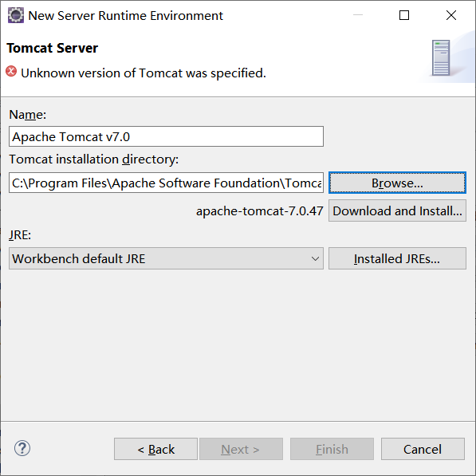Click the red error icon beside the message
The height and width of the screenshot is (476, 476).
pos(11,72)
